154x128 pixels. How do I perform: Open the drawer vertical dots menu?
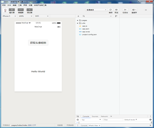78,125
